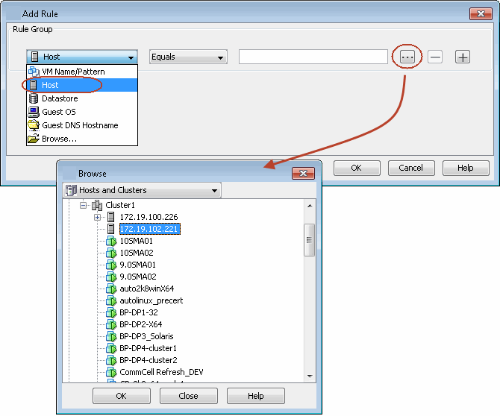
Task: Click the Browse tree scrollbar down arrow
Action: (x=309, y=376)
